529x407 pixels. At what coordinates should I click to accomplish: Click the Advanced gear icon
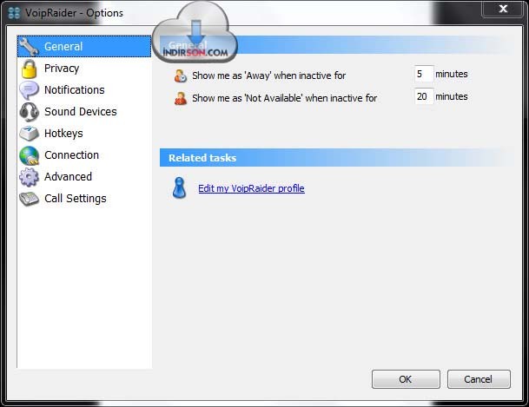pos(30,177)
